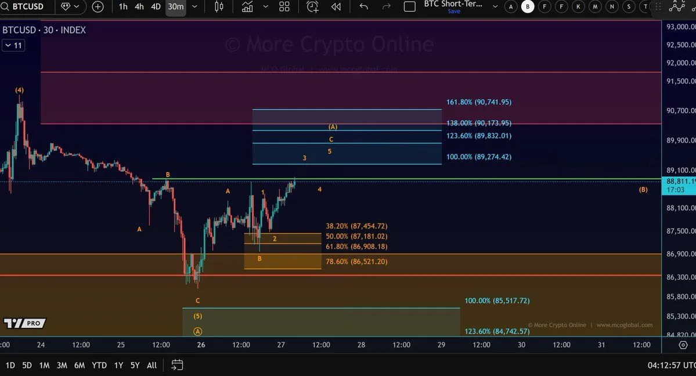Click the UTC time zone clock
696x376 pixels.
click(x=671, y=365)
